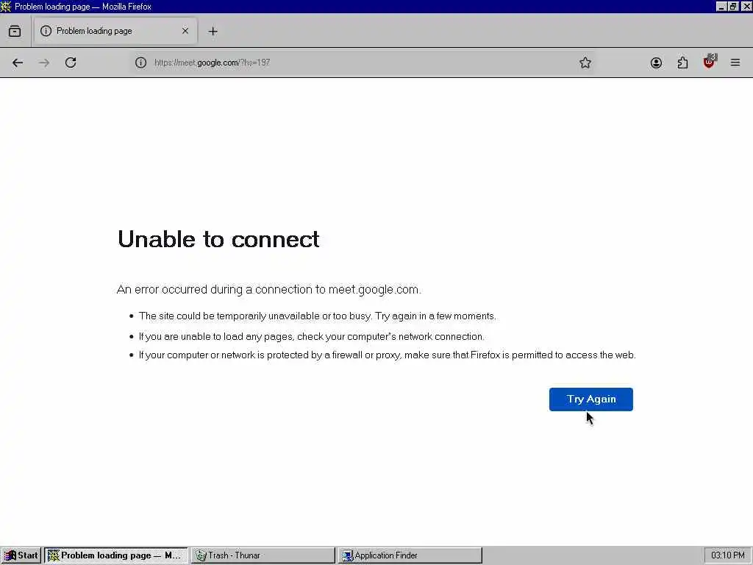This screenshot has height=565, width=753.
Task: Open the Firefox account menu
Action: pos(656,63)
